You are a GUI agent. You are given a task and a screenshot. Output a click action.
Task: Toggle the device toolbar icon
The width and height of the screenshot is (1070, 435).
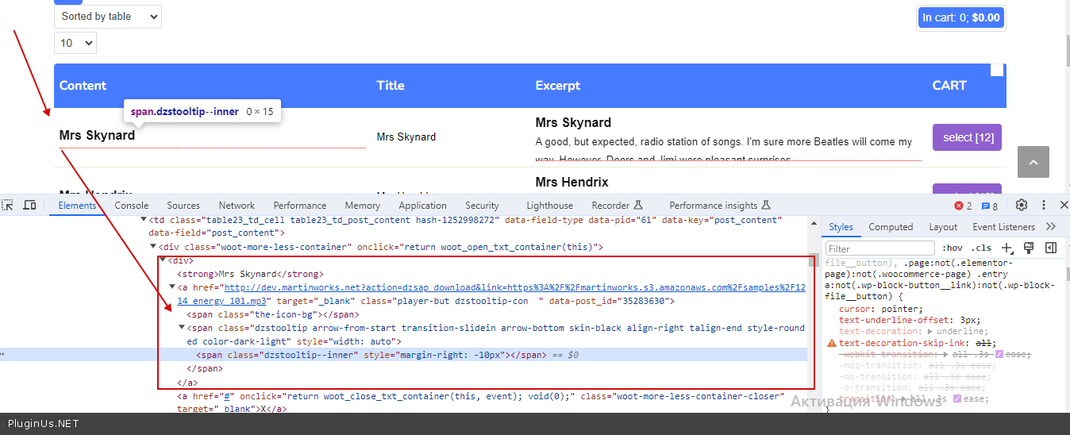[29, 206]
